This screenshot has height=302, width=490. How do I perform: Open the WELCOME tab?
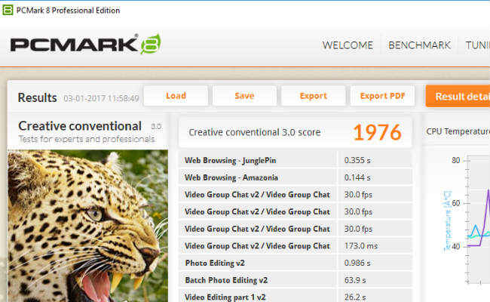click(x=348, y=45)
